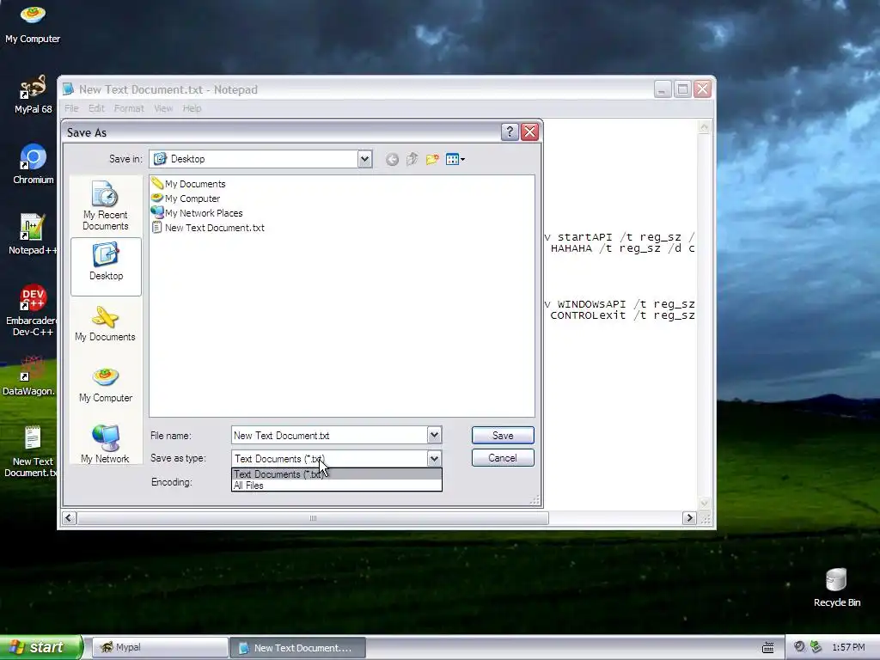Click Notepad horizontal scrollbar left arrow

click(69, 518)
